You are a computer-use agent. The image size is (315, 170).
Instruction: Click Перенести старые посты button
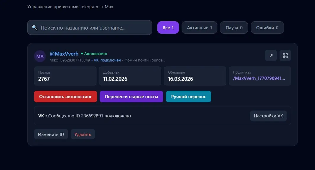click(x=131, y=97)
